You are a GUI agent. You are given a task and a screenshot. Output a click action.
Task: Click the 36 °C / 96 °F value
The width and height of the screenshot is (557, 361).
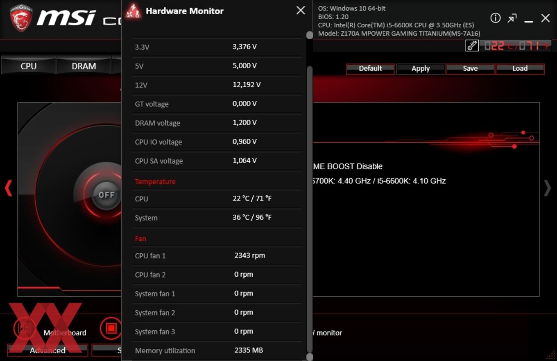click(x=252, y=217)
